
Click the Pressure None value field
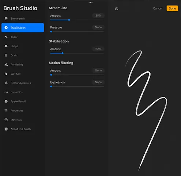coord(98,27)
